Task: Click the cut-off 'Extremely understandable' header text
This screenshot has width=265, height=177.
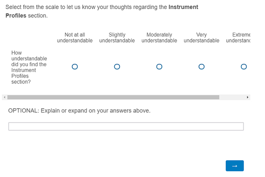Action: point(240,38)
